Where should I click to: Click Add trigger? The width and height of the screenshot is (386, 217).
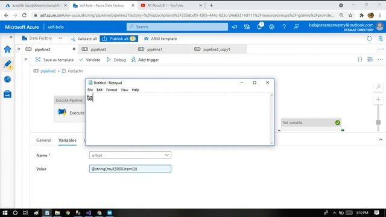click(x=145, y=60)
